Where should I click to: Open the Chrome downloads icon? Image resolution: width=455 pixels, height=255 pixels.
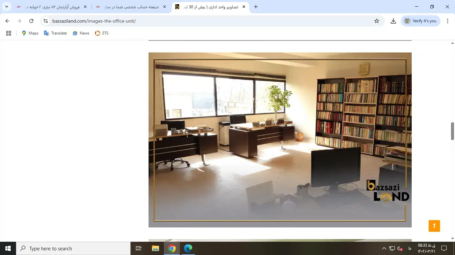tap(393, 21)
